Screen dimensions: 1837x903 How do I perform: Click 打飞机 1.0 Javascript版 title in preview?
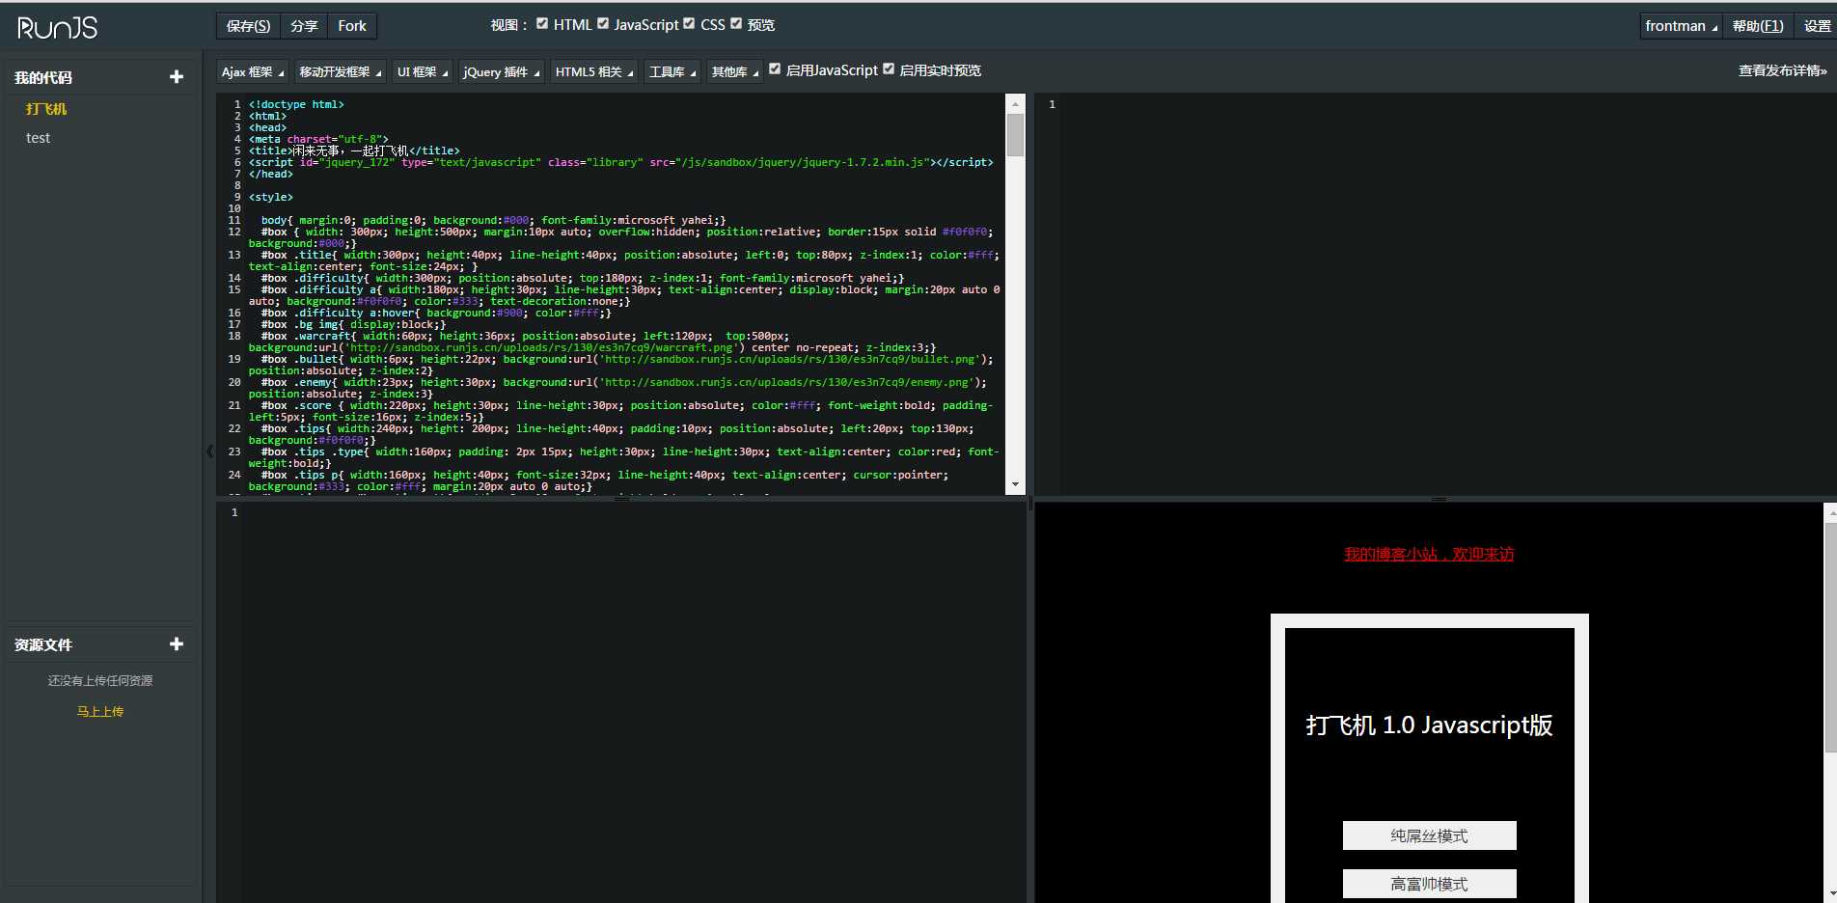point(1429,725)
